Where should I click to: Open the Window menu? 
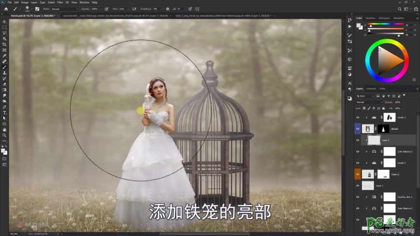pos(84,2)
